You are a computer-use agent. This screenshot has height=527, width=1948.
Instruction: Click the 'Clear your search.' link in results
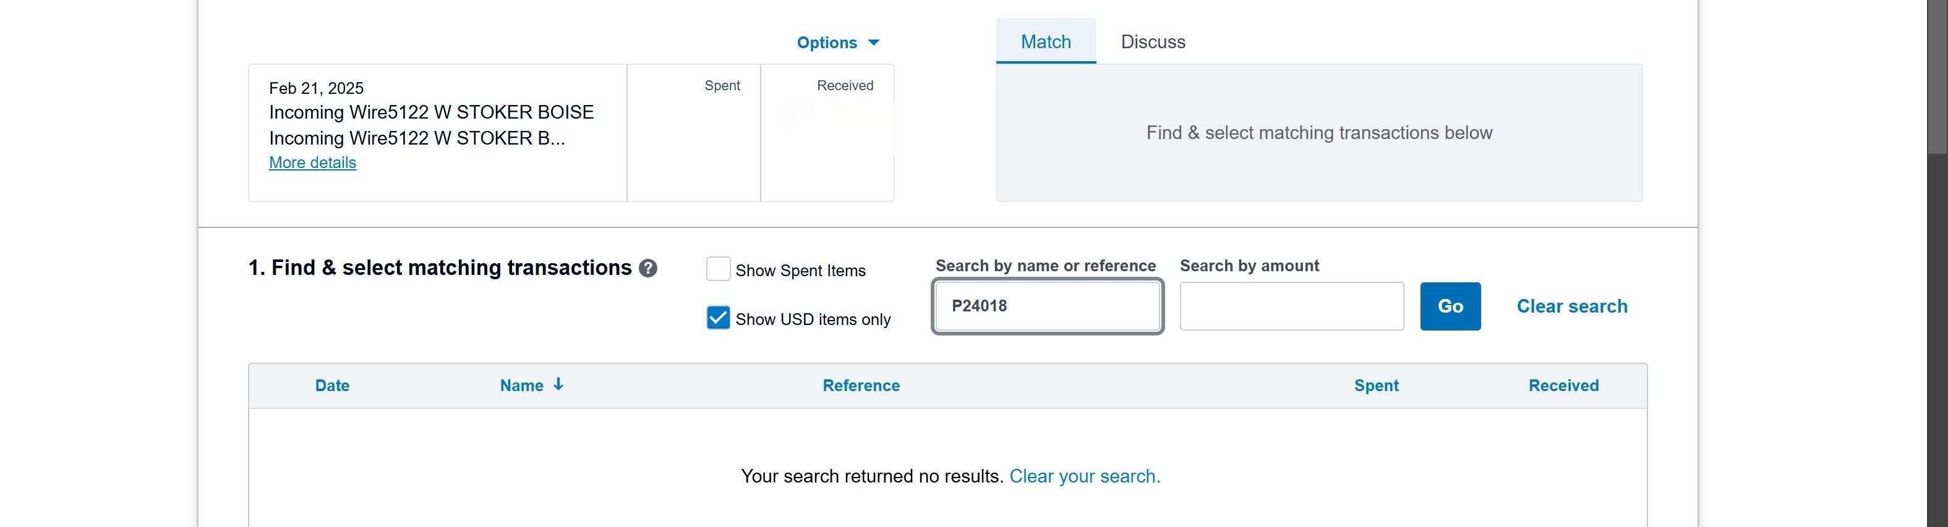click(1083, 476)
